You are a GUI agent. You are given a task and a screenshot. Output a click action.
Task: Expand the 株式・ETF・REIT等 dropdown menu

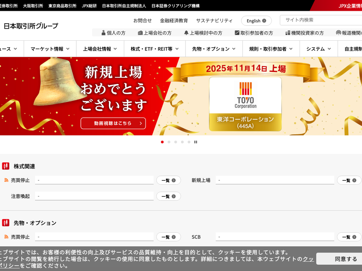154,49
